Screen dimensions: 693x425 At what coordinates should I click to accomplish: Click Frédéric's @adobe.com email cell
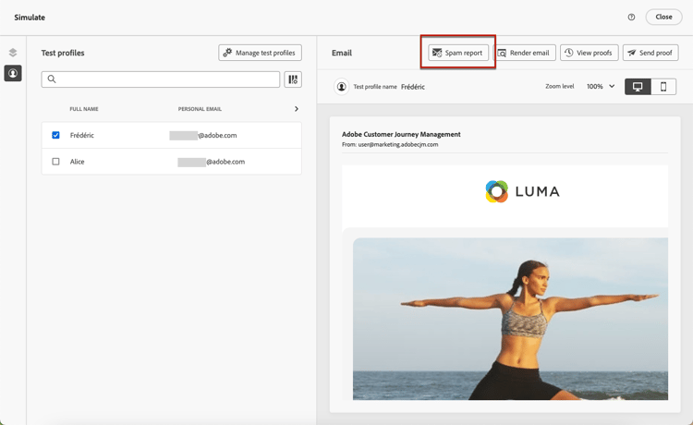203,135
